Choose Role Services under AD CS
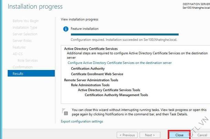This screenshot has height=139, width=210. [x=28, y=60]
